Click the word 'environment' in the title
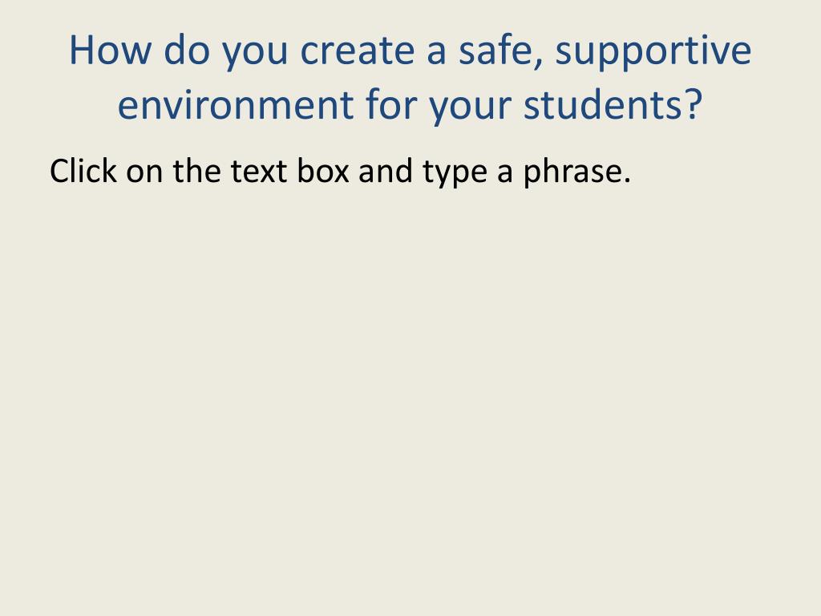Screen dimensions: 821x616 point(235,104)
